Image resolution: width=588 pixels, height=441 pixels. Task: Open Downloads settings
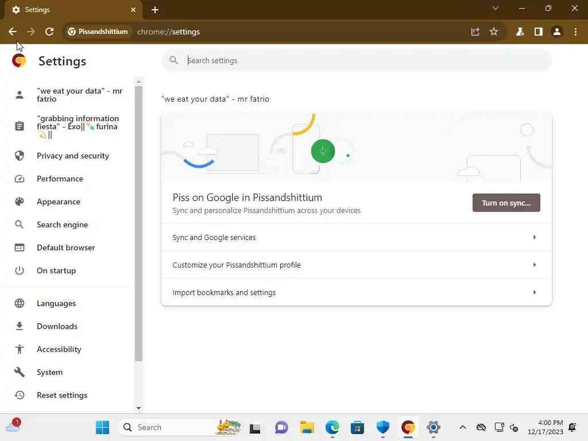click(68, 326)
